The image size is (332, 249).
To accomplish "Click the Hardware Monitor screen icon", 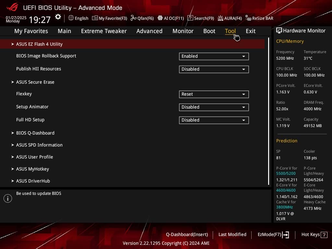I will coord(279,30).
